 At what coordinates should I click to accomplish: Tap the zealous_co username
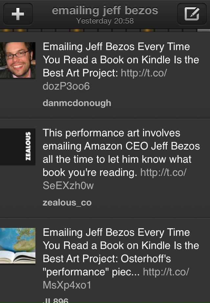pos(67,203)
